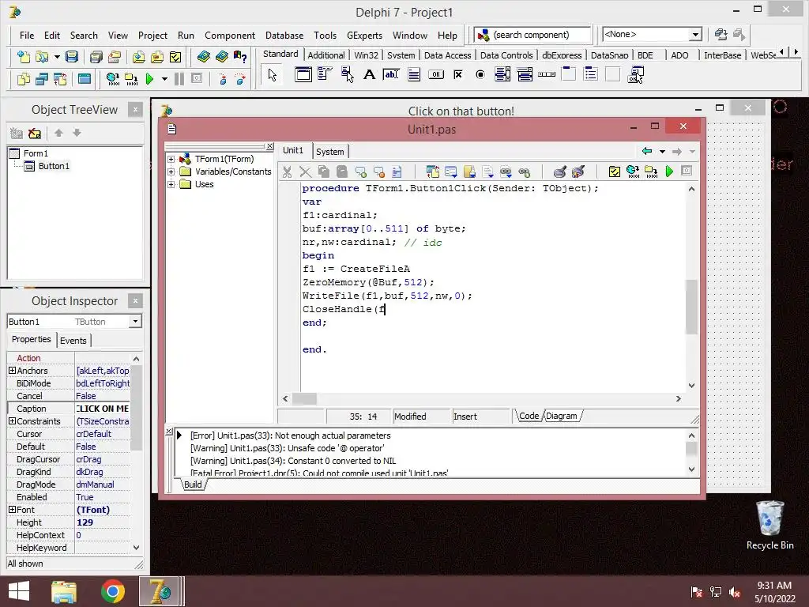Expand the Font property
Screen dimensions: 809x607
click(x=12, y=510)
